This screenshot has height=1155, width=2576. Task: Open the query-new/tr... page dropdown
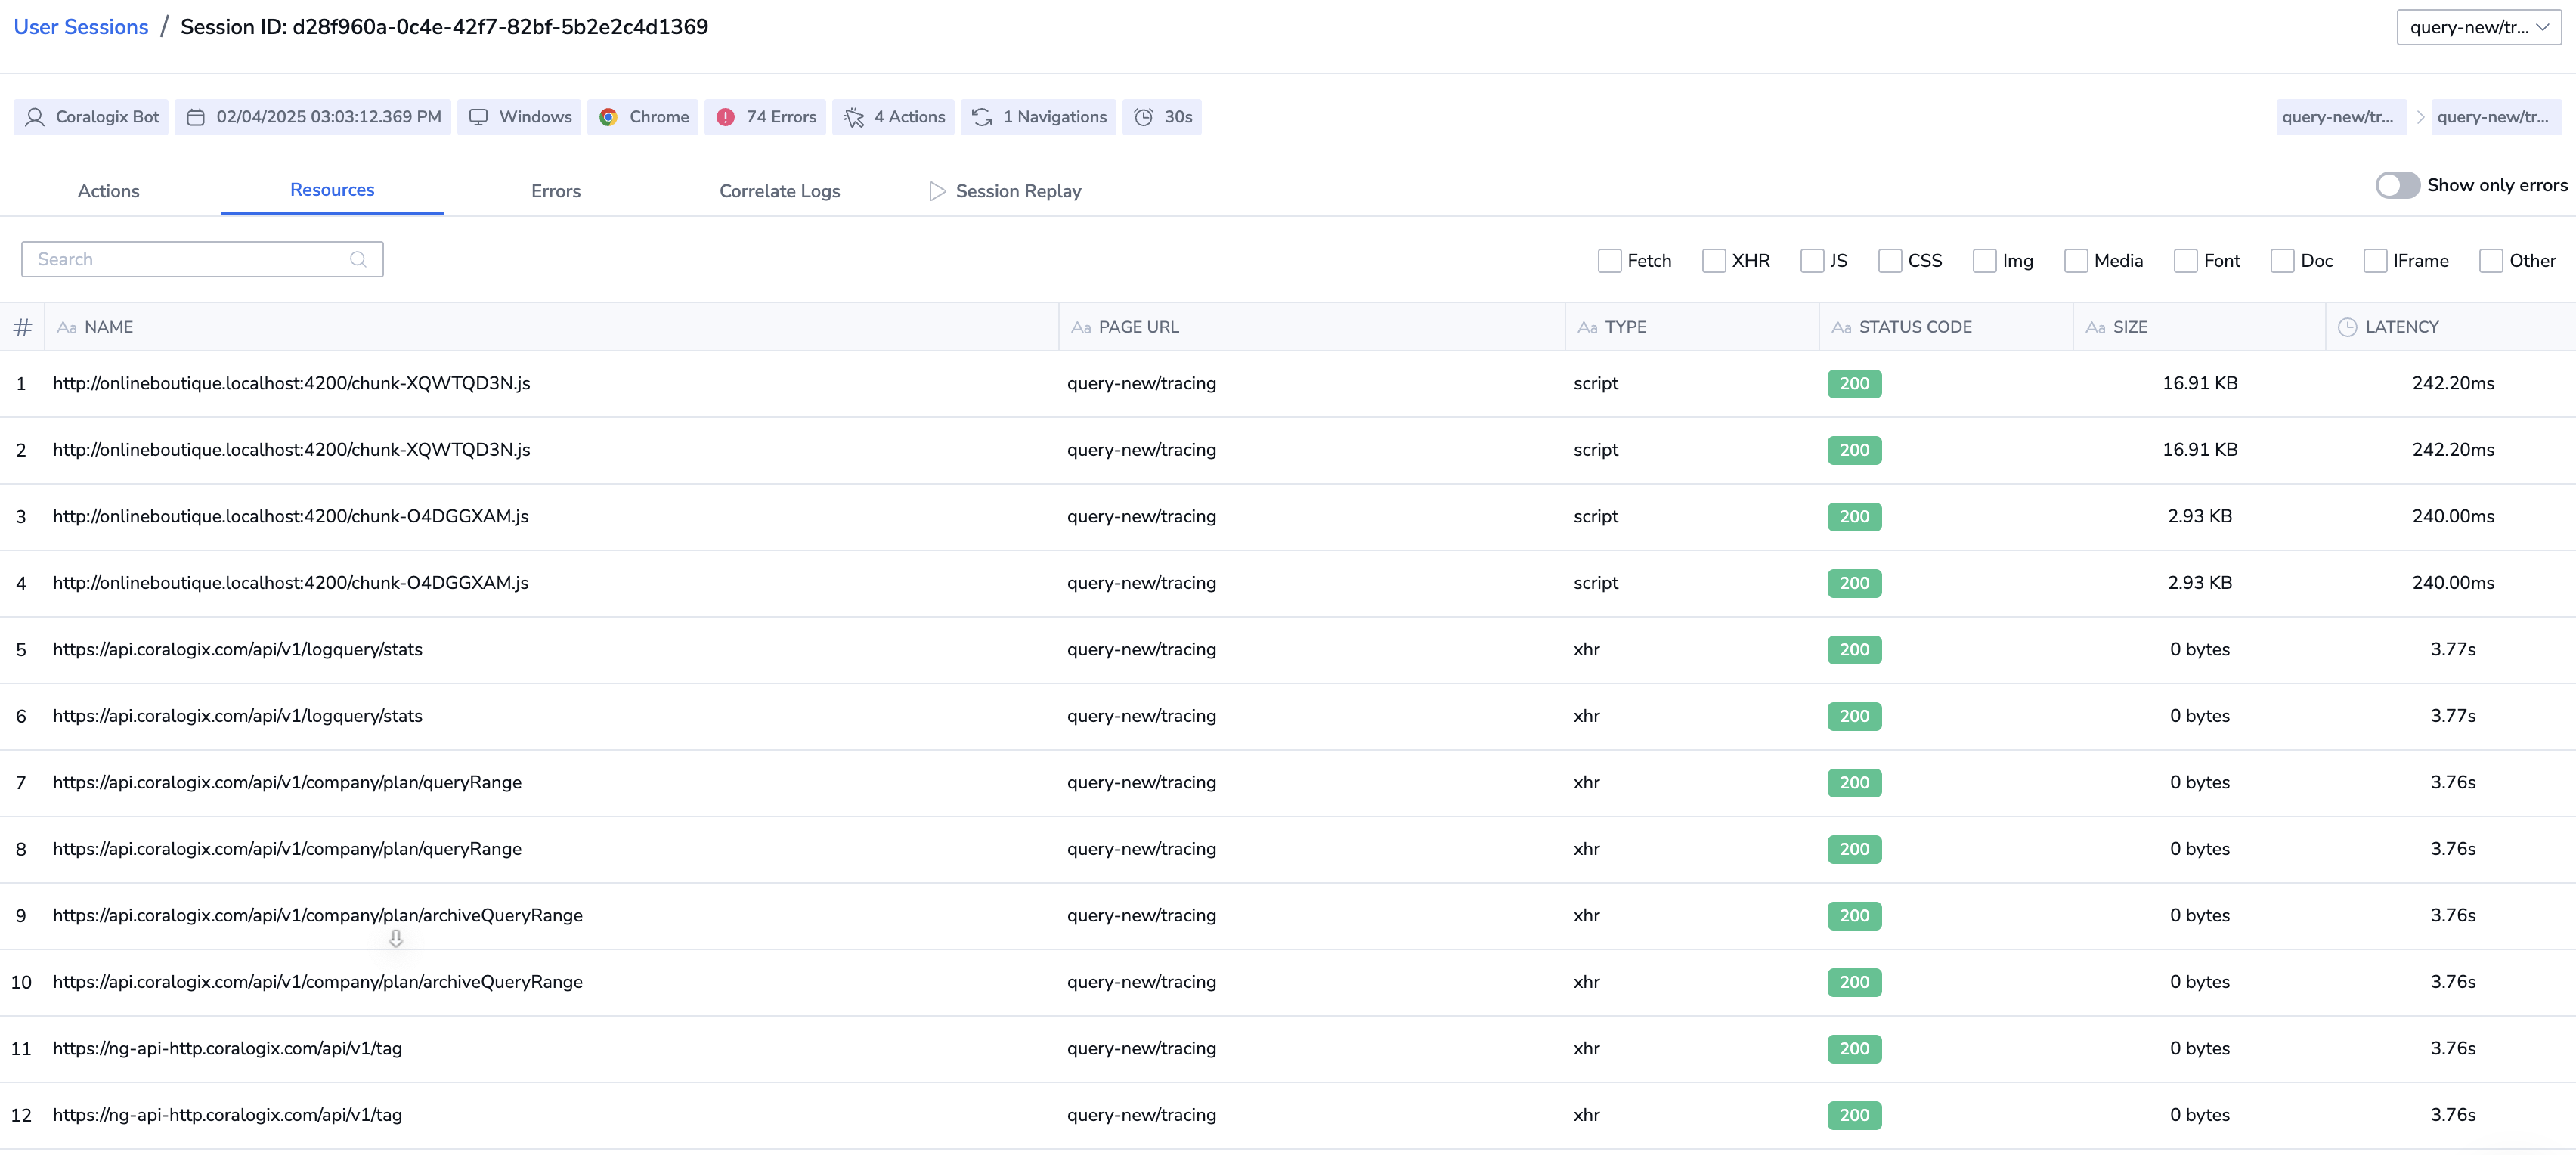pos(2478,27)
